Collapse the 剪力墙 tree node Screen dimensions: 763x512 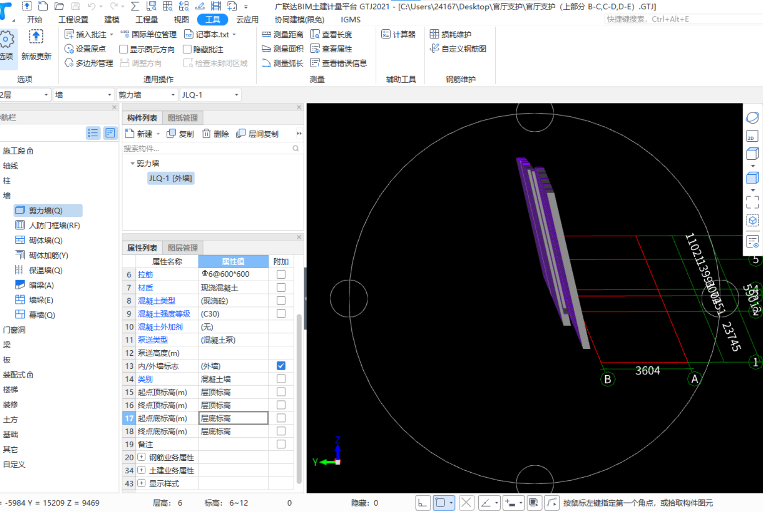132,163
